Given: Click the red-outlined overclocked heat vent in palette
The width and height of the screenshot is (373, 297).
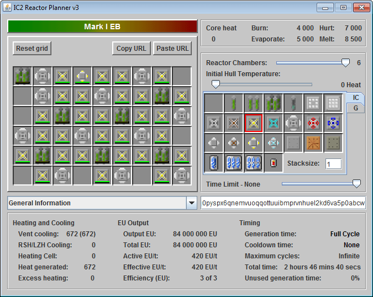Looking at the screenshot, I should [254, 123].
